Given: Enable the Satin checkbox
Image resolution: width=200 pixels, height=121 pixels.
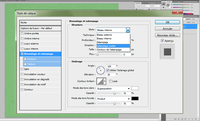Looking at the screenshot, I should (x=22, y=69).
